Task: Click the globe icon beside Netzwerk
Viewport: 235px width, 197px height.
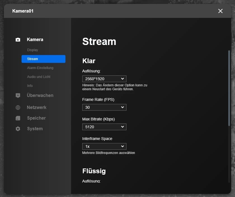Action: pyautogui.click(x=18, y=108)
